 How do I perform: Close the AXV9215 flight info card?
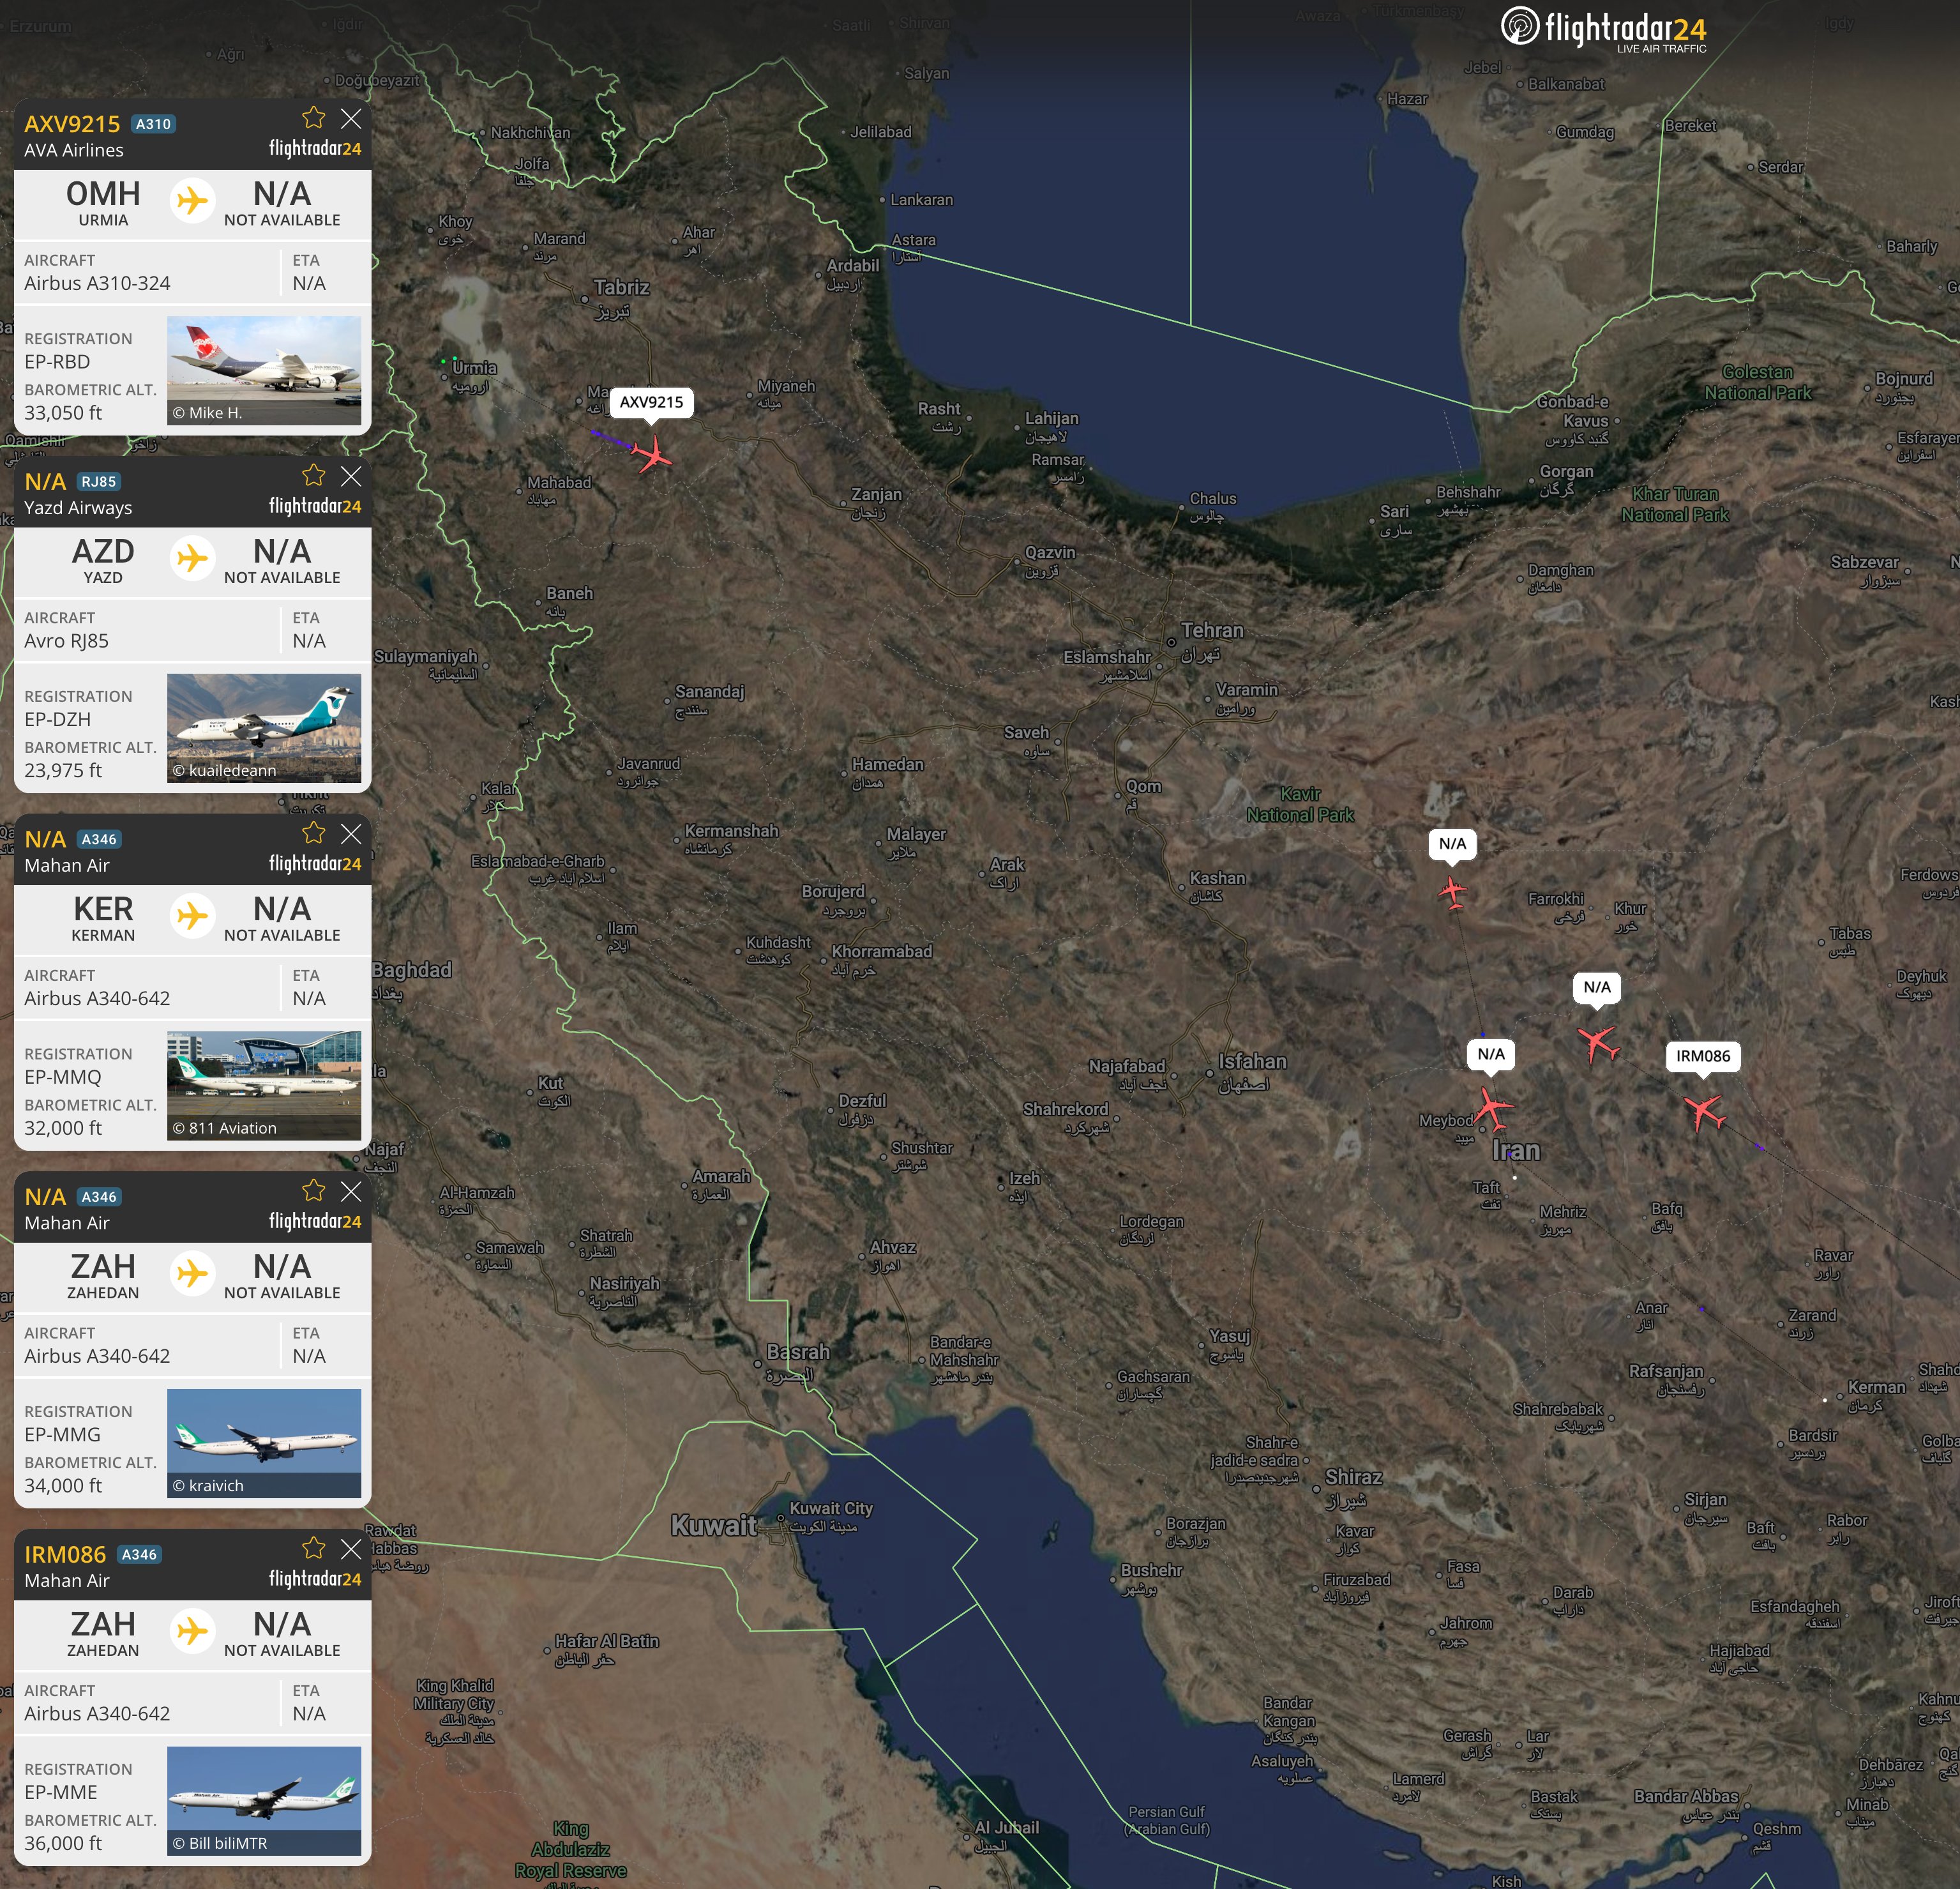click(x=351, y=118)
